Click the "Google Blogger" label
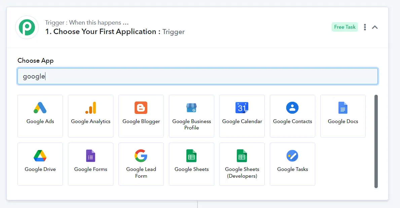 (x=141, y=121)
